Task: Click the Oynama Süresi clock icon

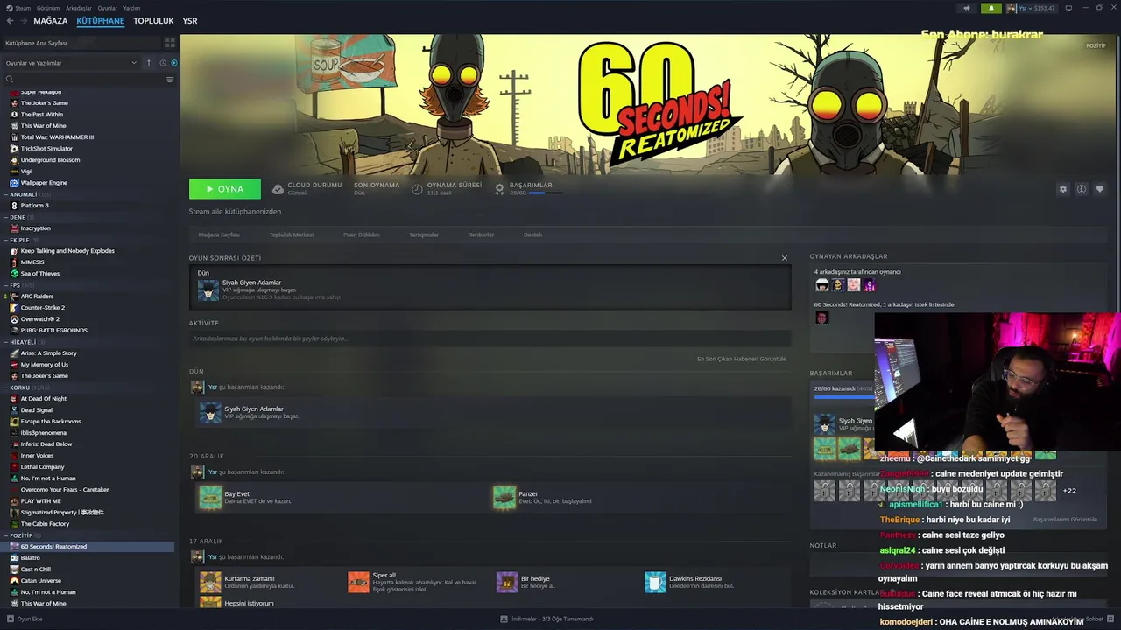Action: (418, 189)
